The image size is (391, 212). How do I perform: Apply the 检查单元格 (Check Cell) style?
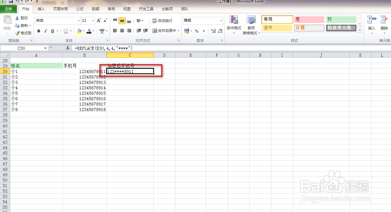pyautogui.click(x=341, y=28)
